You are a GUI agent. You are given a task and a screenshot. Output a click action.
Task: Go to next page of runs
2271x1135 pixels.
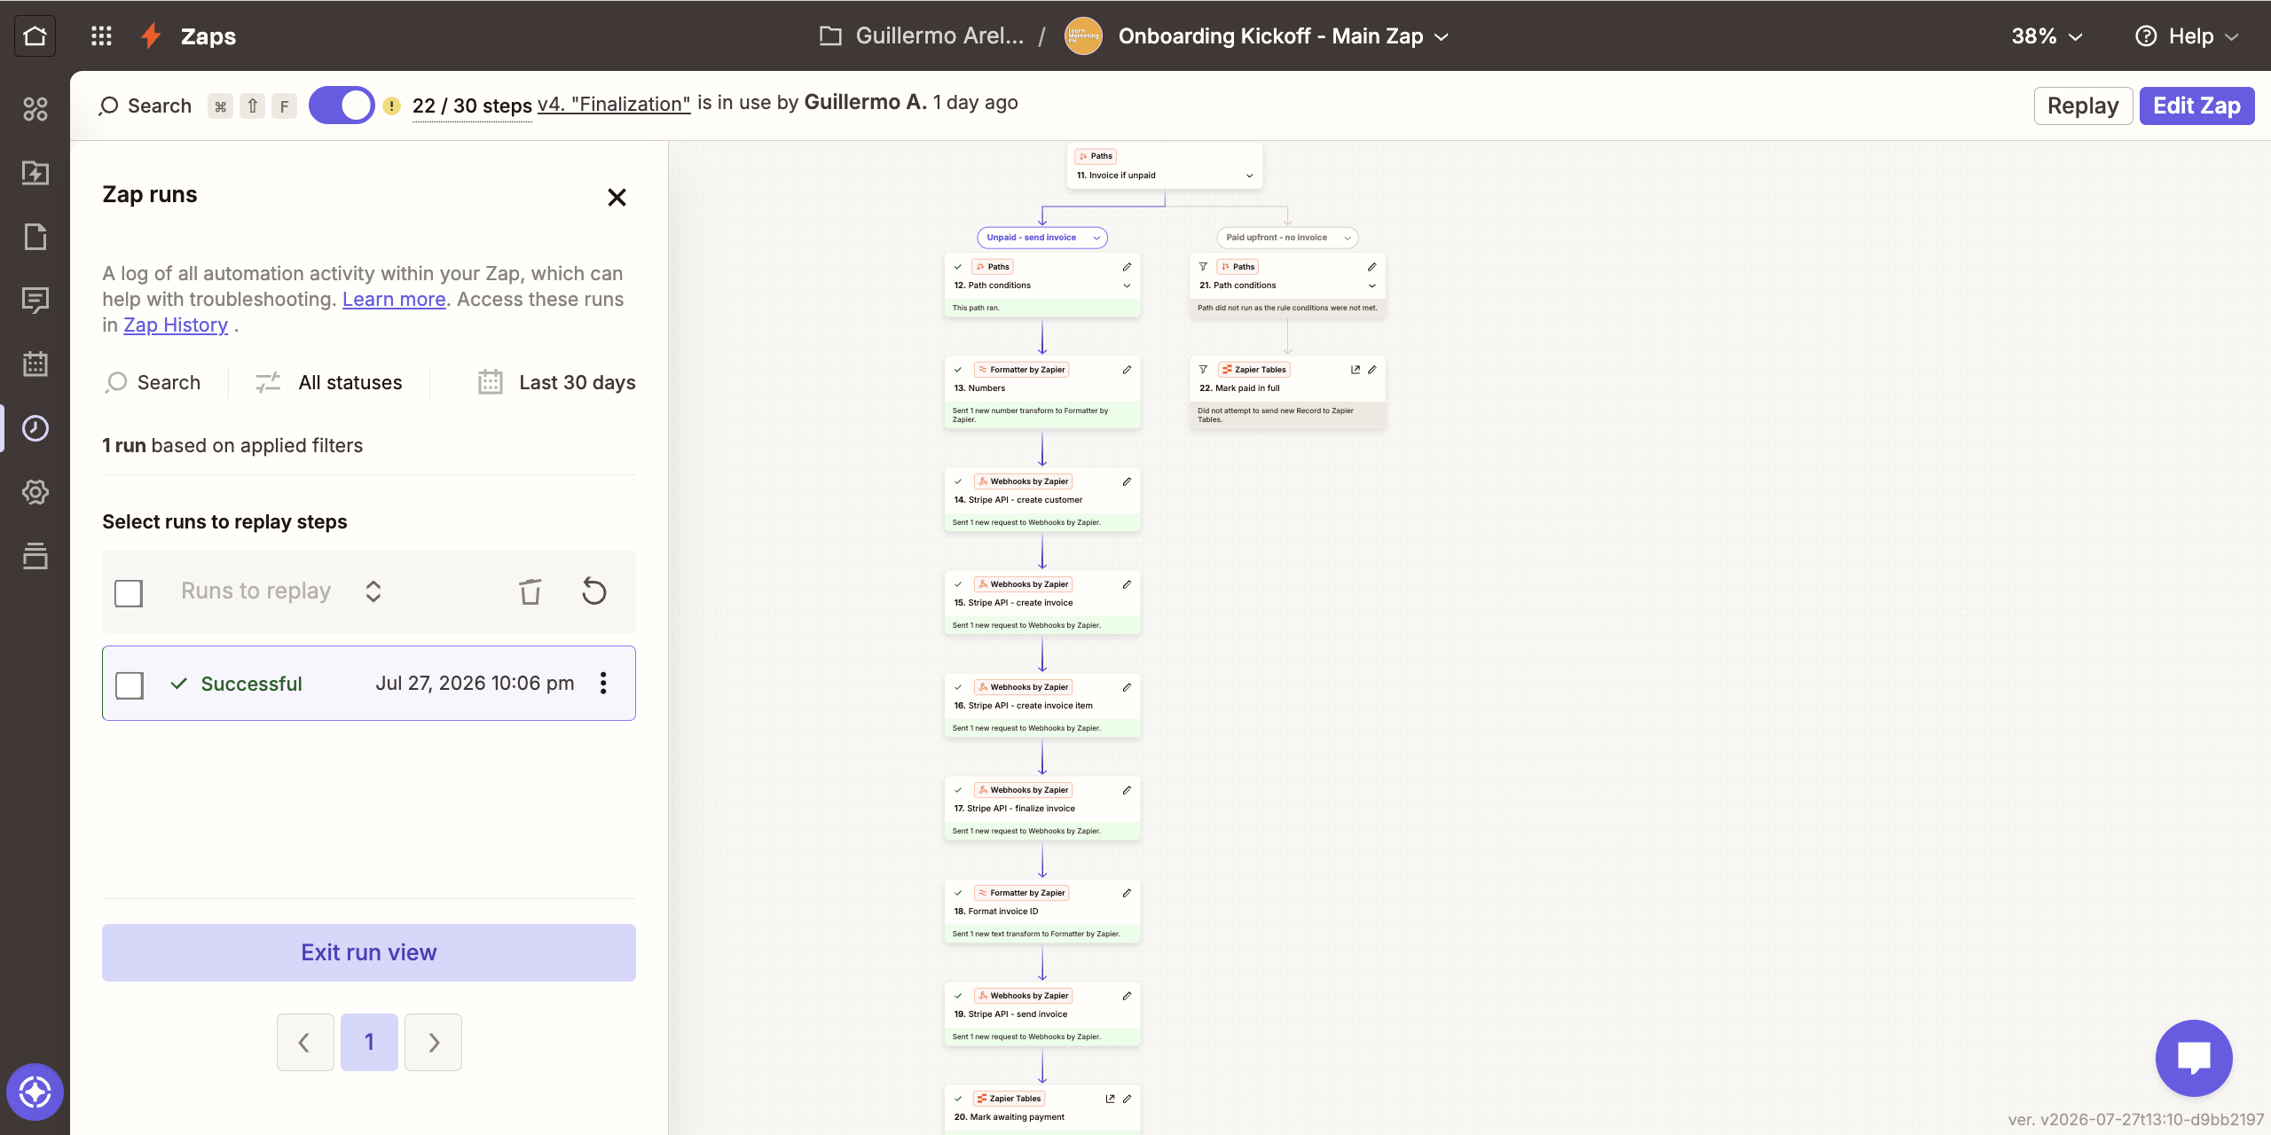tap(433, 1042)
